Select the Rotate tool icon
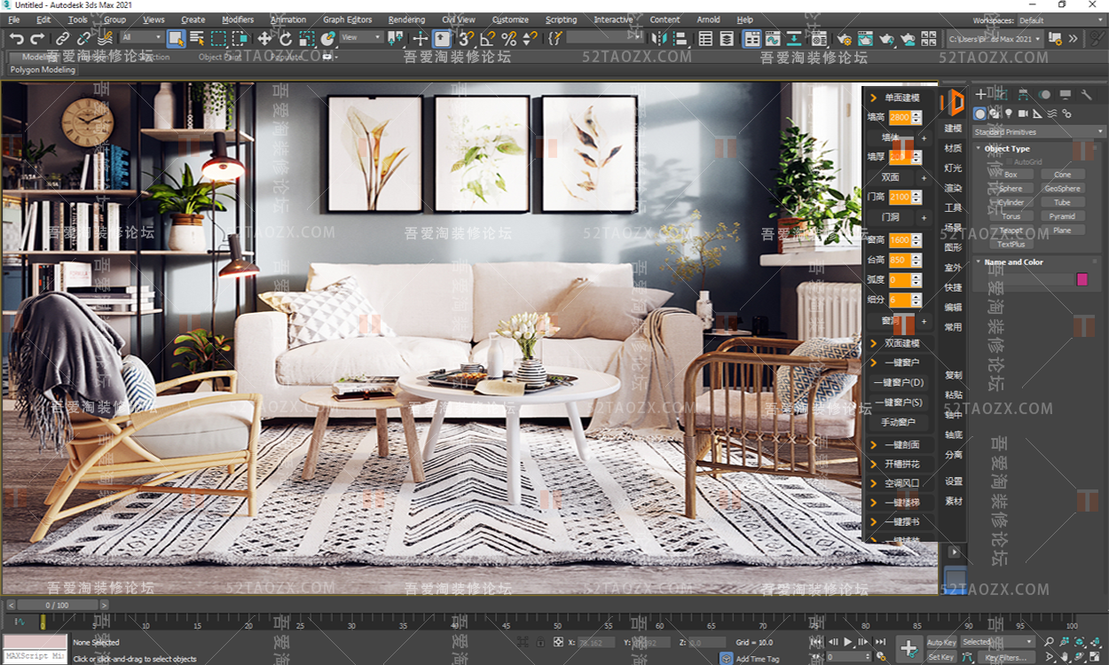Viewport: 1109px width, 665px height. 286,38
